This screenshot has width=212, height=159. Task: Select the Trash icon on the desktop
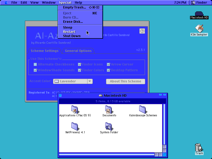coord(199,149)
